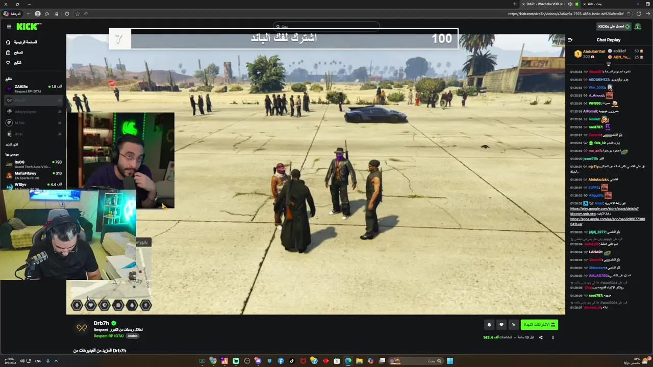The image size is (653, 367).
Task: Open the Drb7h channel avatar
Action: tap(82, 328)
